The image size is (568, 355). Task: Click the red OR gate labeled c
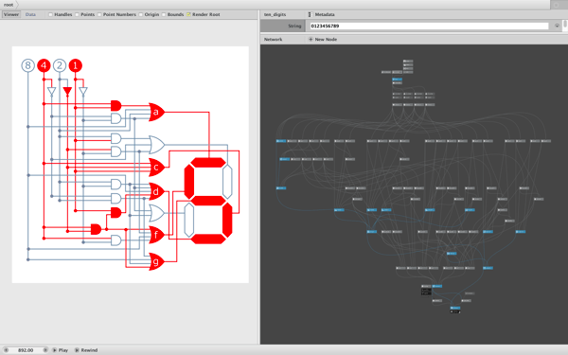(156, 167)
